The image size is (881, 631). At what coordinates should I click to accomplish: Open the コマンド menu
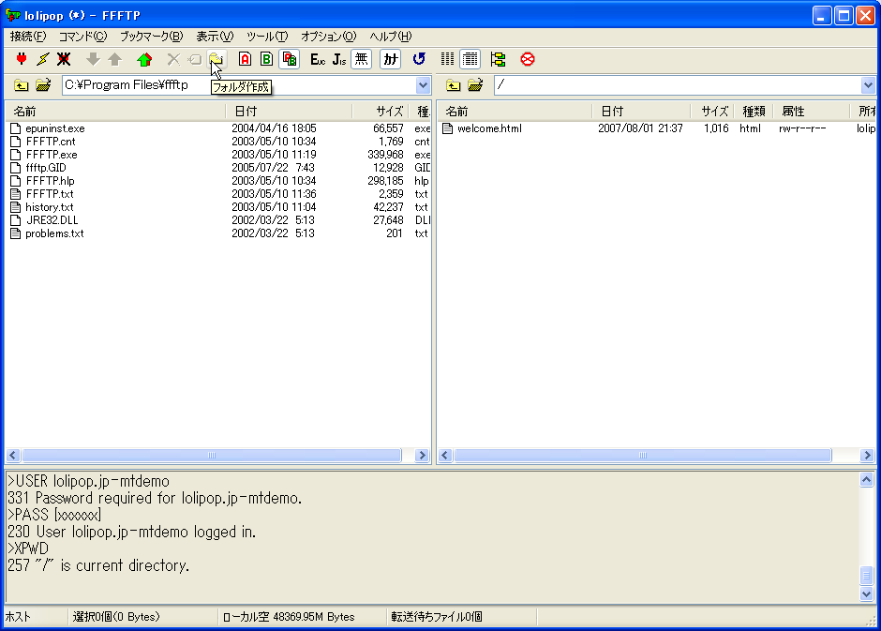[x=82, y=37]
